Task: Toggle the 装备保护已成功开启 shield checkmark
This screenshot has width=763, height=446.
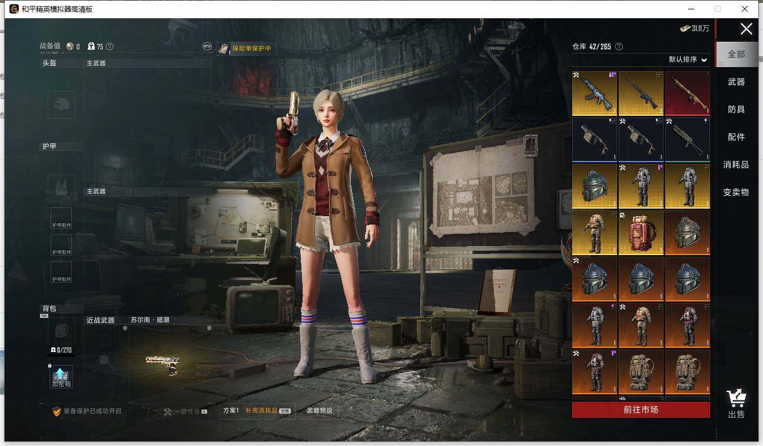Action: pyautogui.click(x=57, y=411)
